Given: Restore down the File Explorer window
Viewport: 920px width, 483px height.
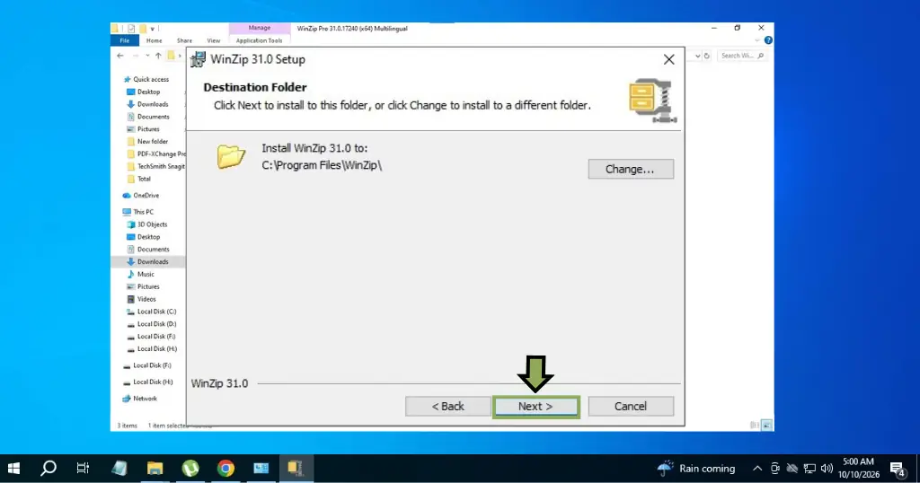Looking at the screenshot, I should point(738,28).
